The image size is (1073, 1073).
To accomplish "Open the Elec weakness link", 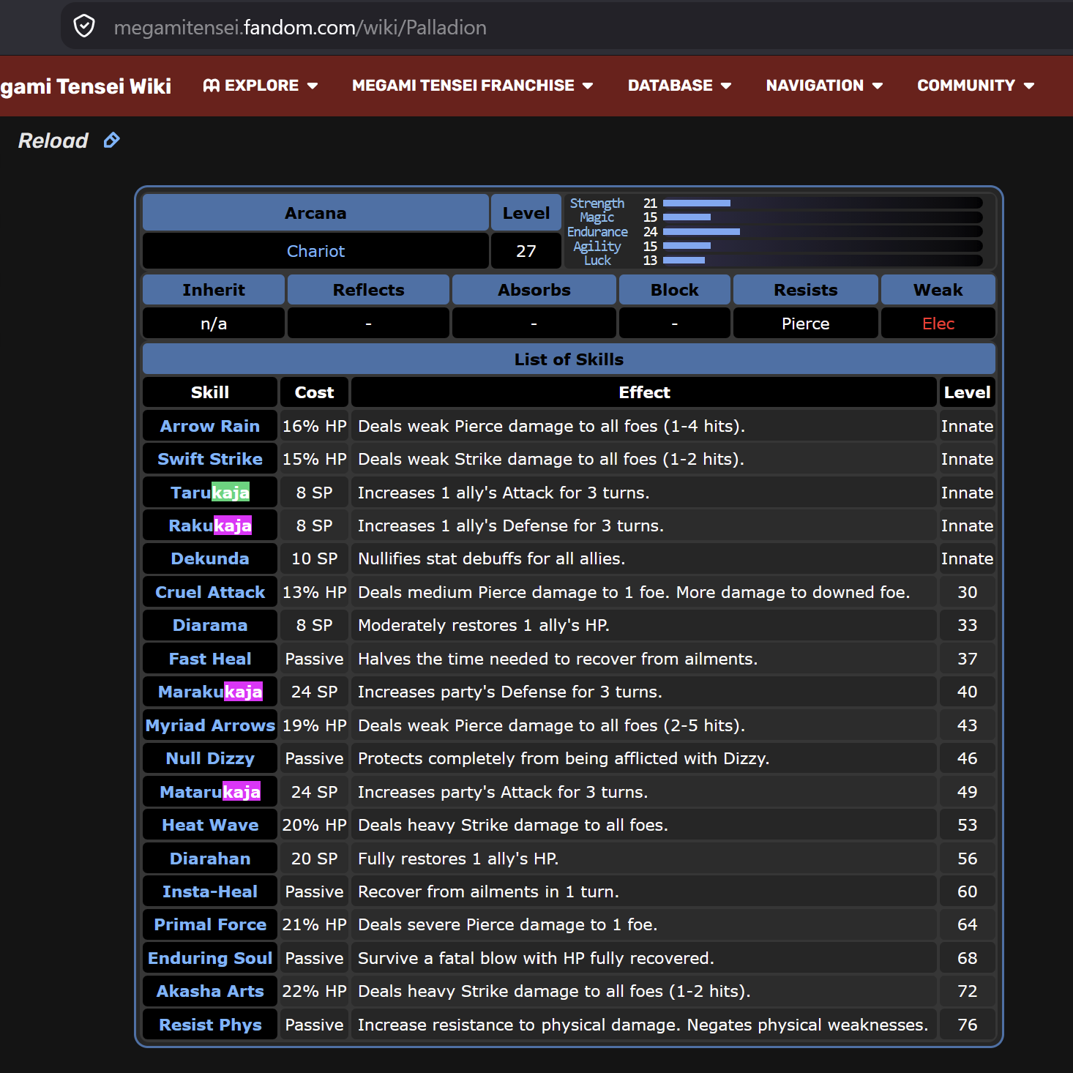I will point(938,324).
